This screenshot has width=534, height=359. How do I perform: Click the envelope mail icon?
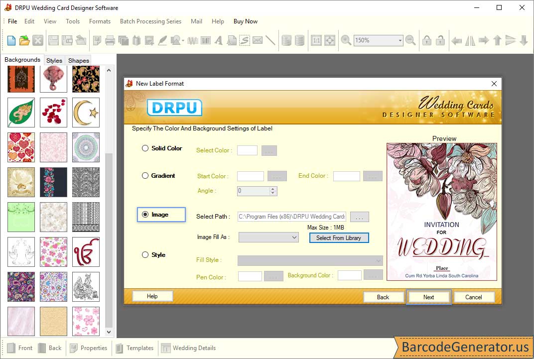(258, 40)
